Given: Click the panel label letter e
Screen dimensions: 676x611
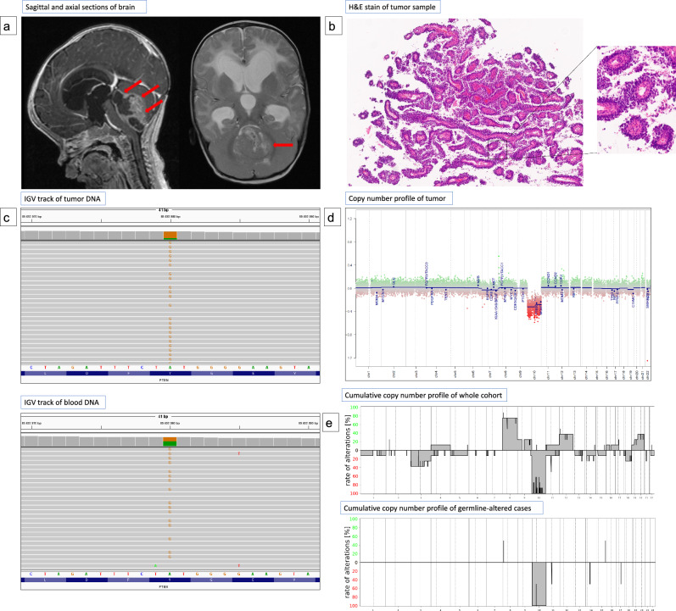Looking at the screenshot, I should point(329,424).
